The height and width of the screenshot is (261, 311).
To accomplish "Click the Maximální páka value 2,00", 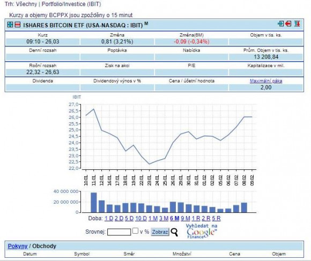I will [x=266, y=87].
